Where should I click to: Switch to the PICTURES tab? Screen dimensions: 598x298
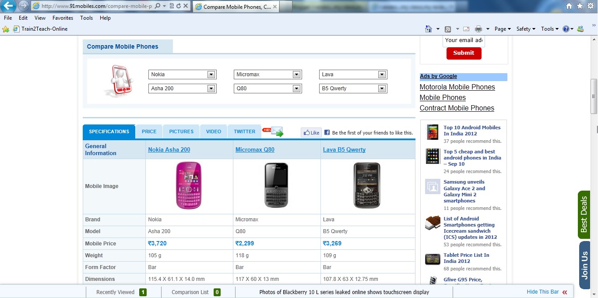[x=181, y=131]
